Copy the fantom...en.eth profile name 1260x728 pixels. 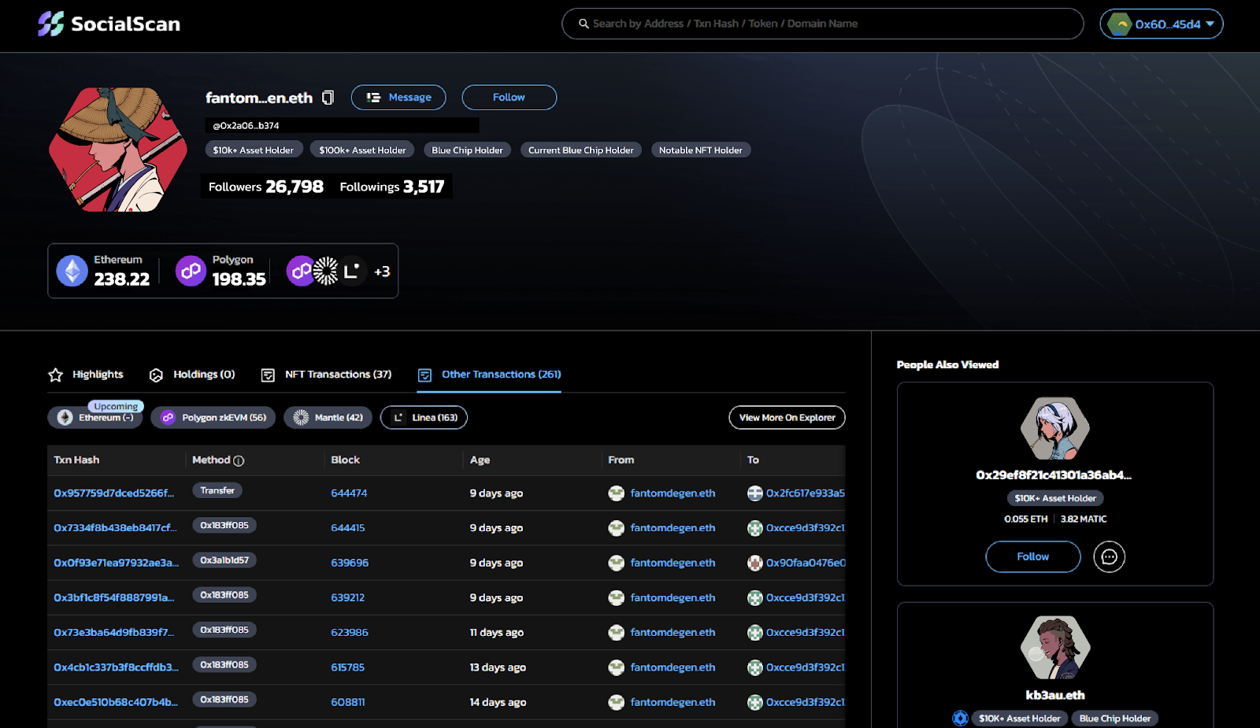328,98
